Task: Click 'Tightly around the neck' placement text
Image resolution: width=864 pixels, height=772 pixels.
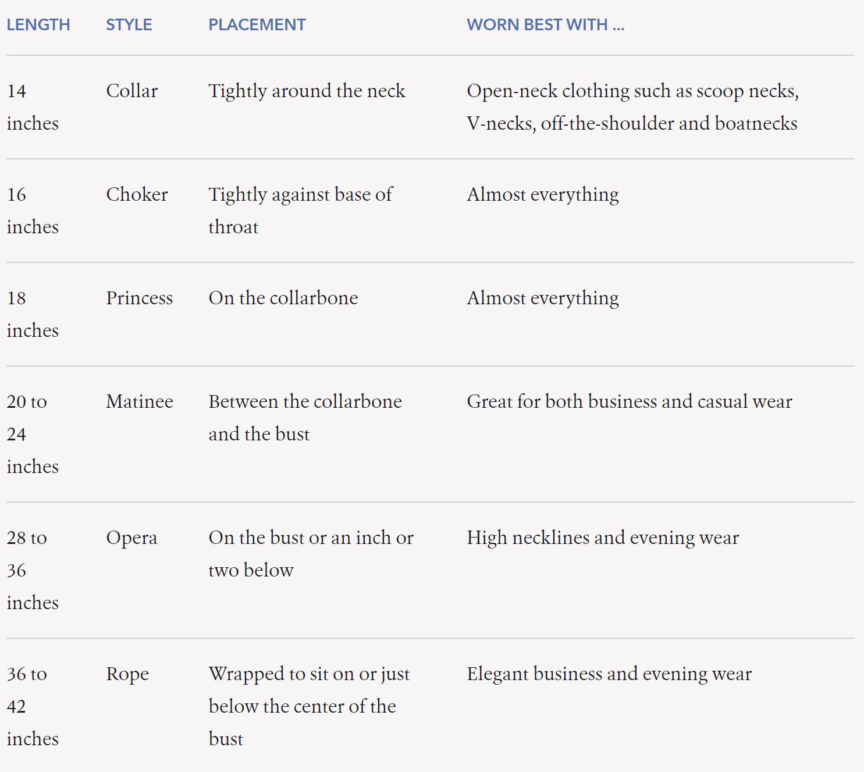Action: (307, 91)
